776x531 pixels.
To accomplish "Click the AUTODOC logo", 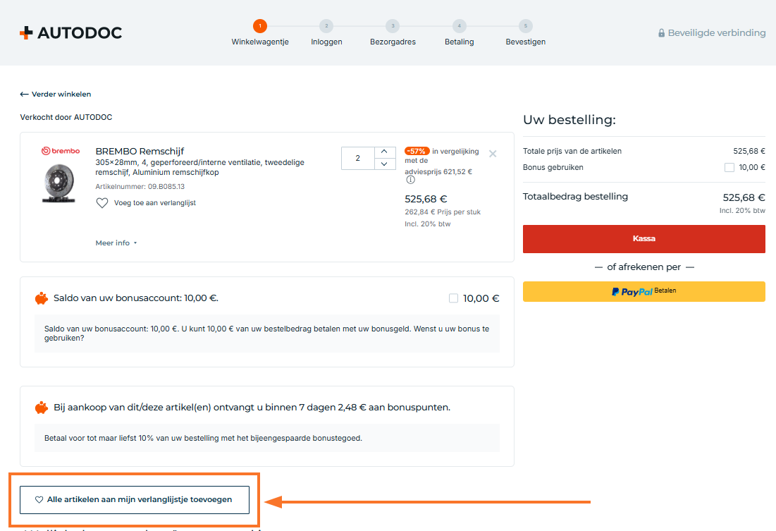I will (x=70, y=32).
